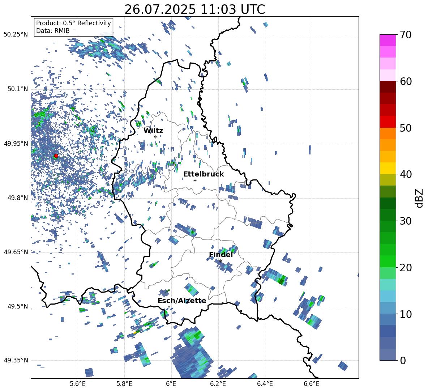Click the 6.6°E longitude label

coord(312,384)
